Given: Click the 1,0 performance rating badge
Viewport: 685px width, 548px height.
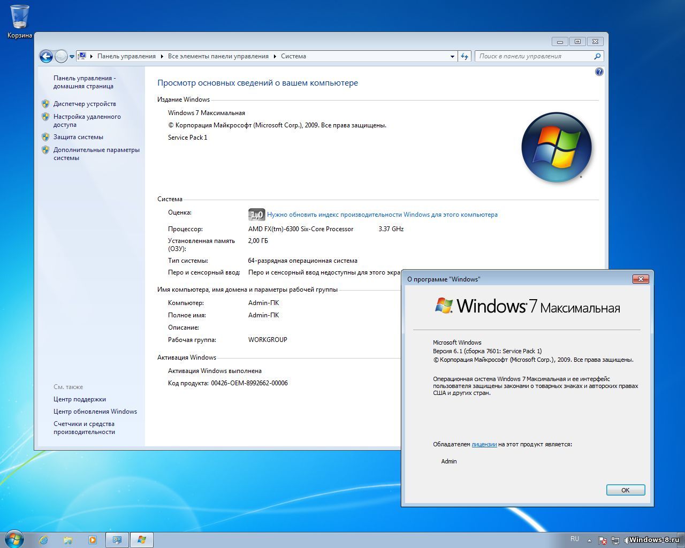Looking at the screenshot, I should (x=256, y=215).
